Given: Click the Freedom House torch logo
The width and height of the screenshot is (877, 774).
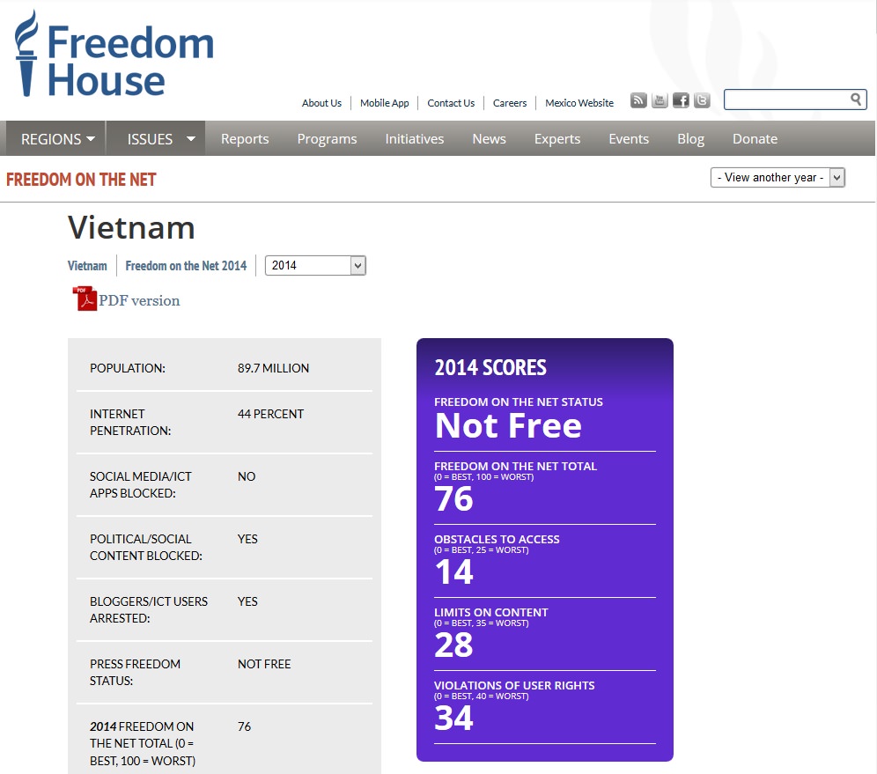Looking at the screenshot, I should (x=27, y=53).
